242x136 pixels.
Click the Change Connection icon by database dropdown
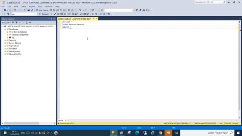click(x=8, y=14)
